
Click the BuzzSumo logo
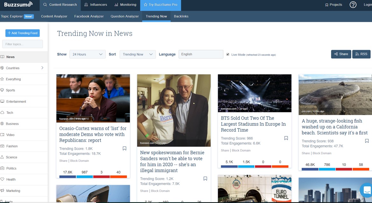(18, 4)
